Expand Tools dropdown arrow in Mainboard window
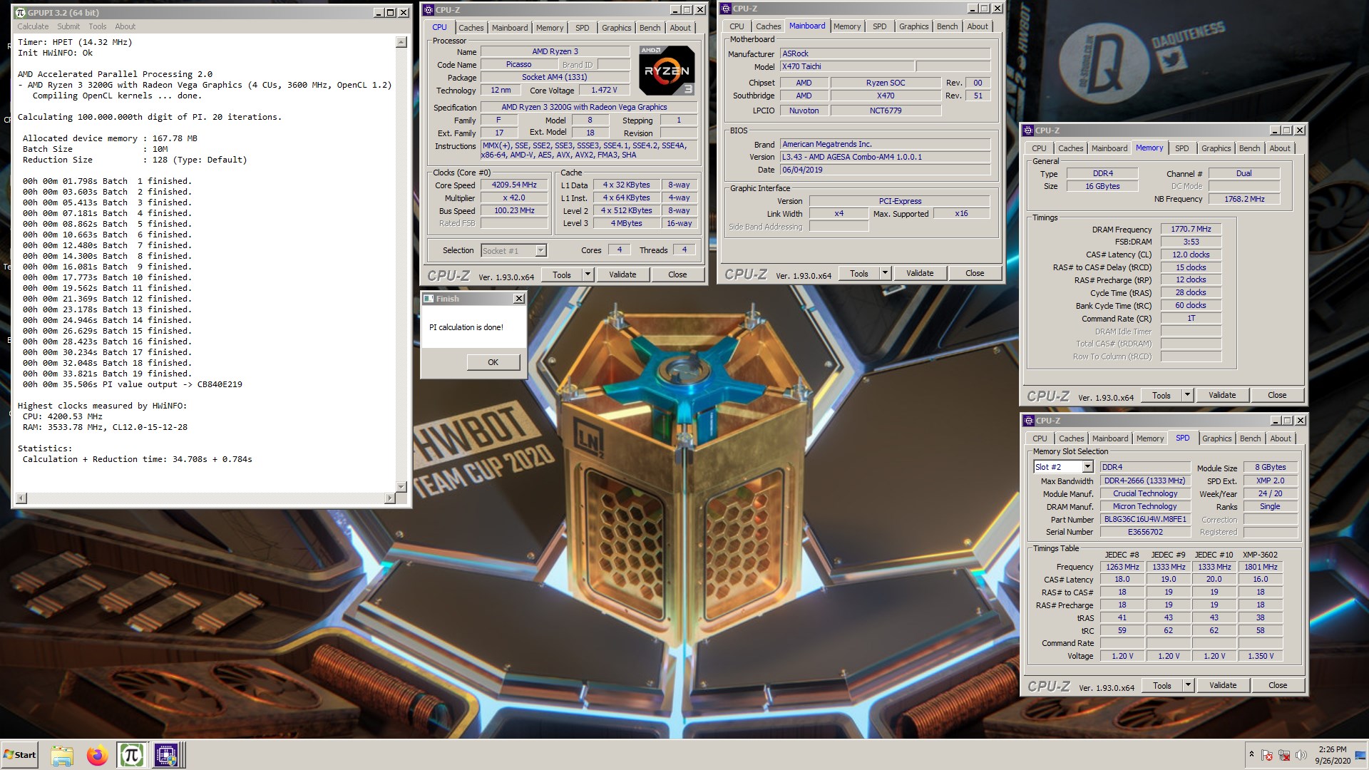 point(885,273)
